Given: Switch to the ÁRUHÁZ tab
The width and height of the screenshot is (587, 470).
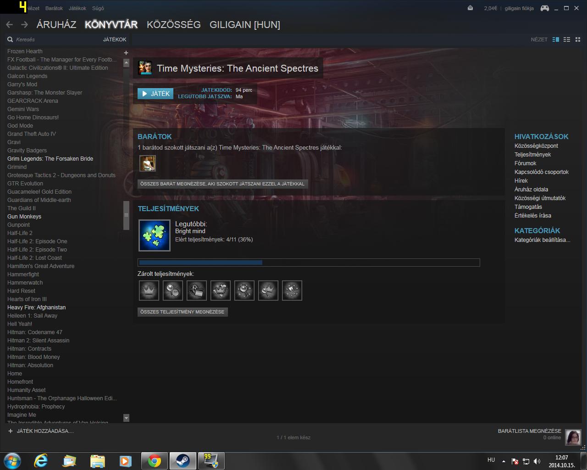Looking at the screenshot, I should point(56,25).
